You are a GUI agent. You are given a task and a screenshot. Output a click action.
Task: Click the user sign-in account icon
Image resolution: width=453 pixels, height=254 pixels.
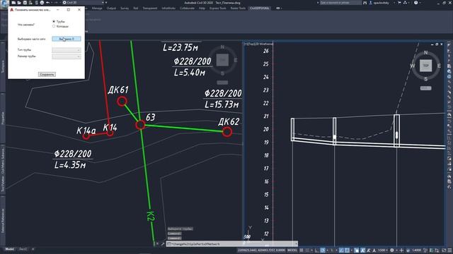pos(371,3)
